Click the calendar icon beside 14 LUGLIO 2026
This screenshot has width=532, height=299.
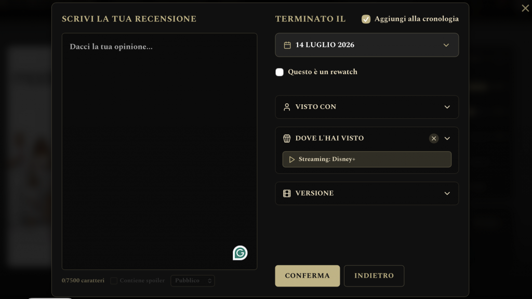[287, 45]
